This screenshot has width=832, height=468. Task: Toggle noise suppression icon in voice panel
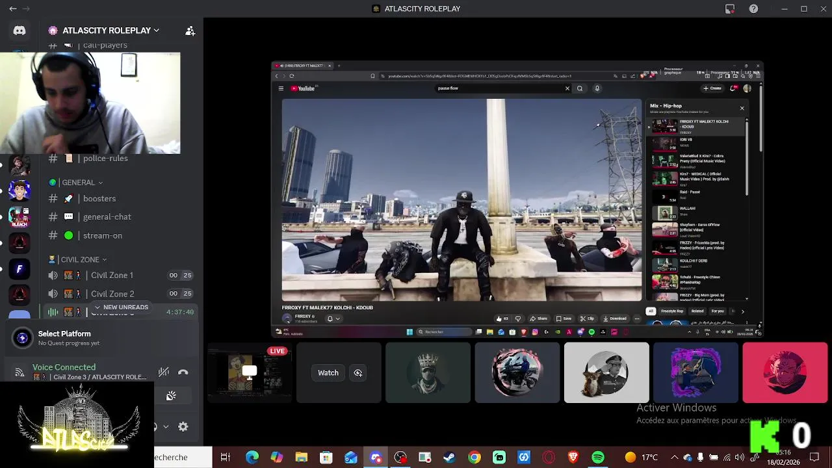tap(164, 372)
